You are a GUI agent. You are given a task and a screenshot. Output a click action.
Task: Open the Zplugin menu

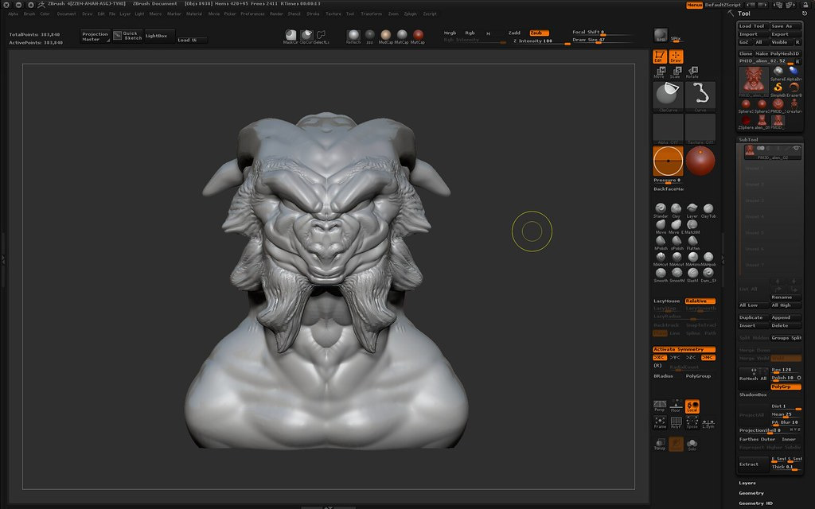coord(410,14)
